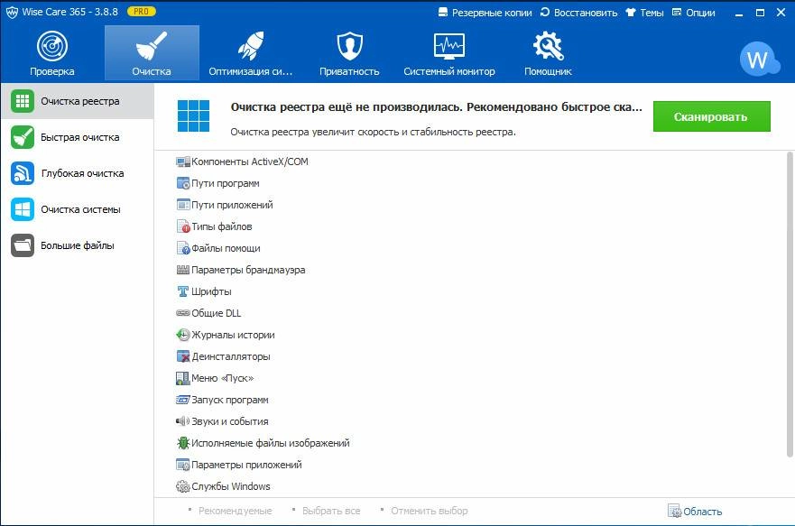
Task: Open the Темы menu
Action: click(x=644, y=13)
